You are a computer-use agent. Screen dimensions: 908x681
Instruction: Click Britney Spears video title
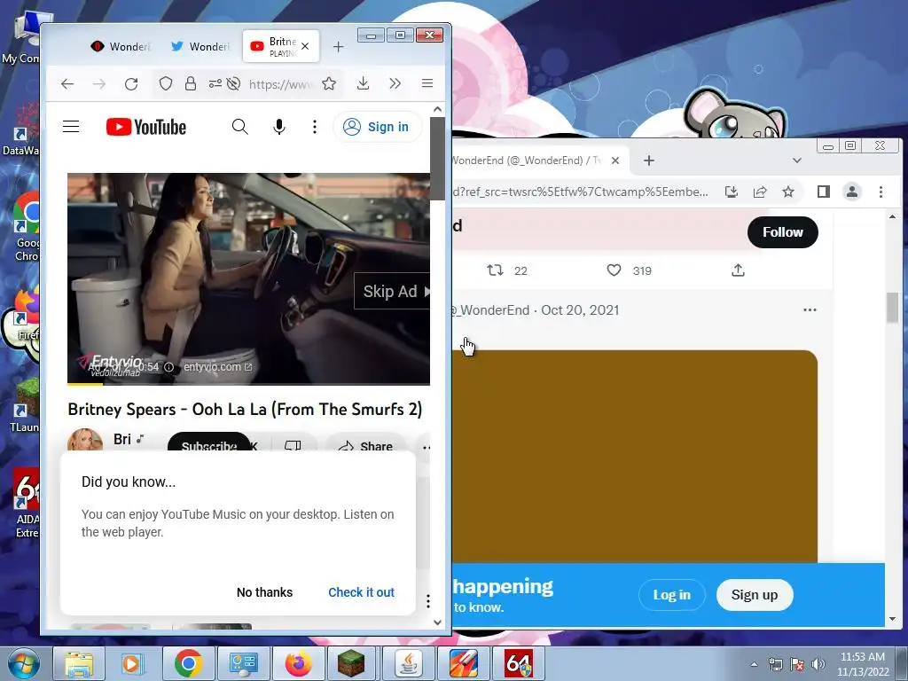tap(245, 410)
